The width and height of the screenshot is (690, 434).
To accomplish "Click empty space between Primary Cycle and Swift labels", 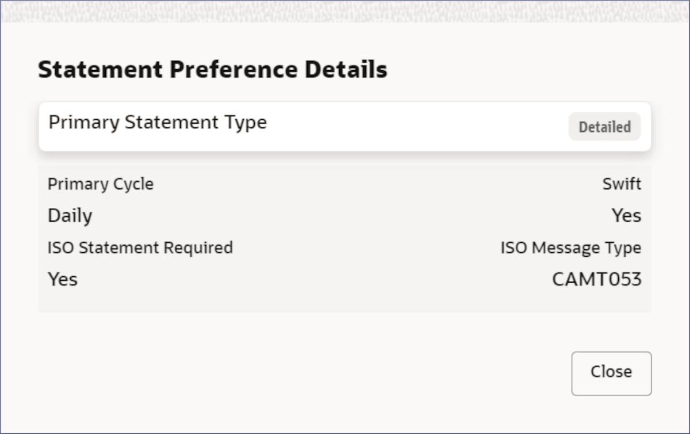I will (374, 184).
